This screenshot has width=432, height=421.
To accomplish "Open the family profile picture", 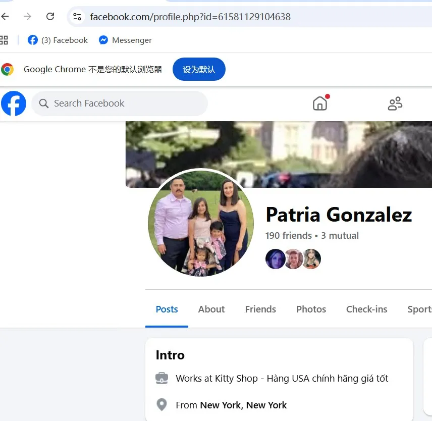I will (x=201, y=224).
